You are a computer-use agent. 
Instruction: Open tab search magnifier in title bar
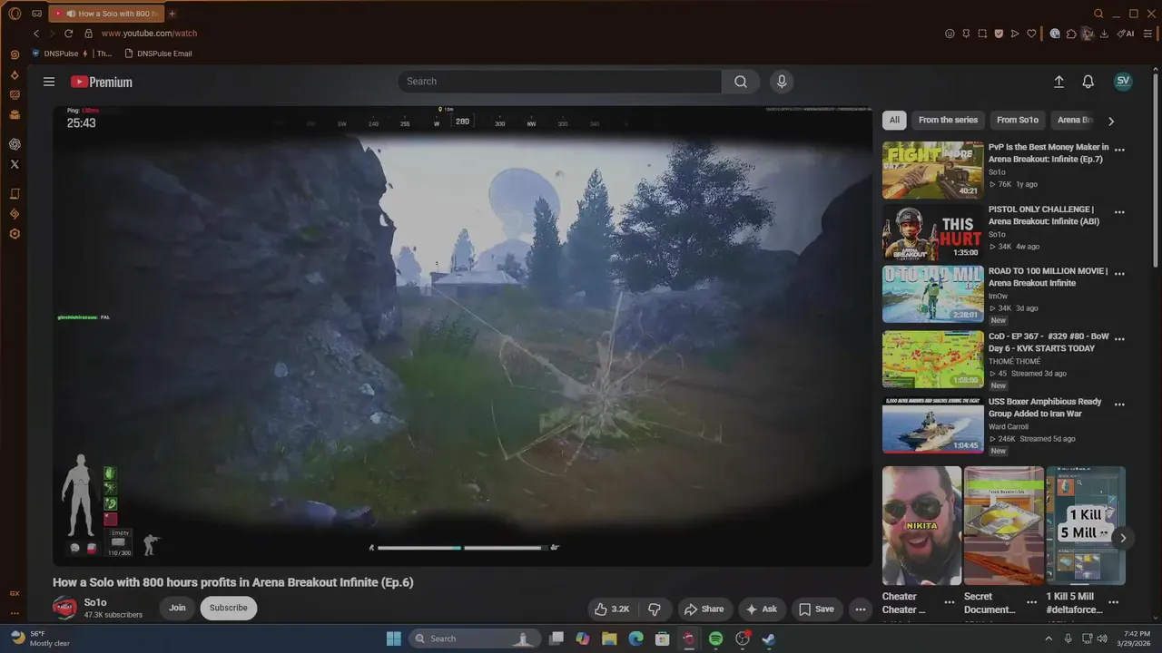click(1098, 14)
